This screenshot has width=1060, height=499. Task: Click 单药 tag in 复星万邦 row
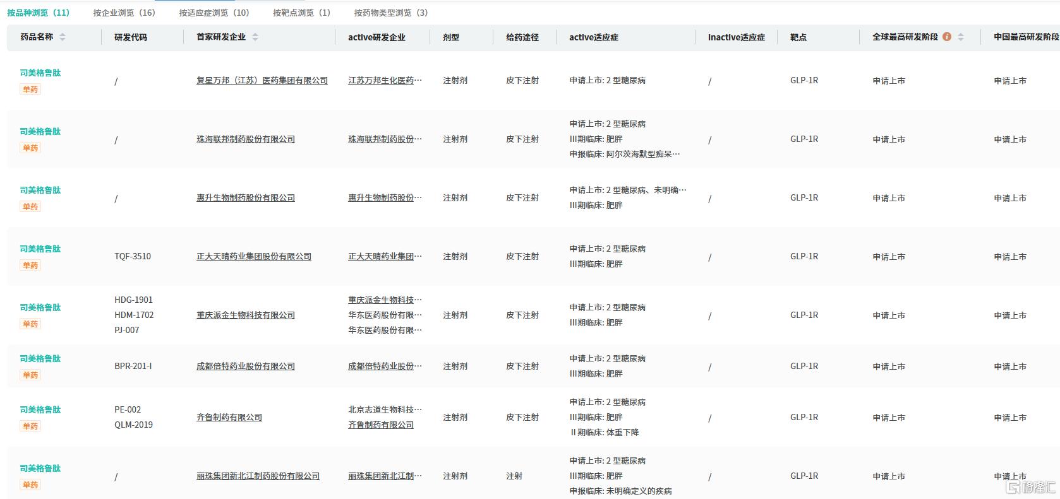pos(30,90)
